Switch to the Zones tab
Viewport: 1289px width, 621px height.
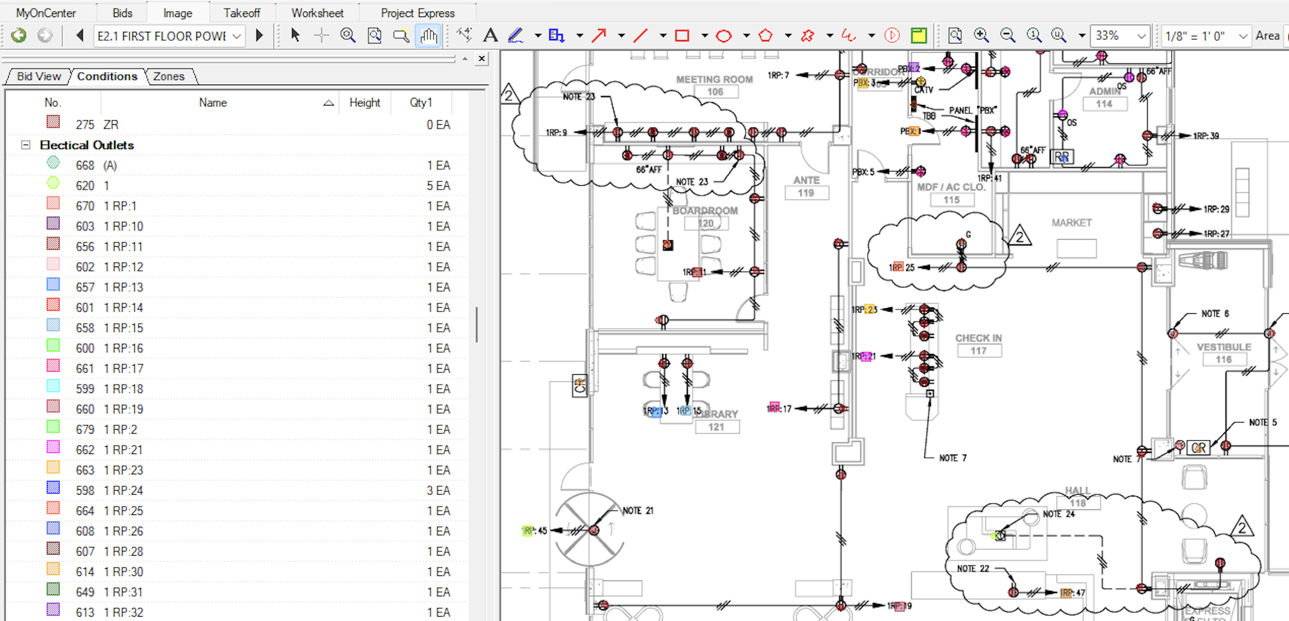[x=169, y=76]
